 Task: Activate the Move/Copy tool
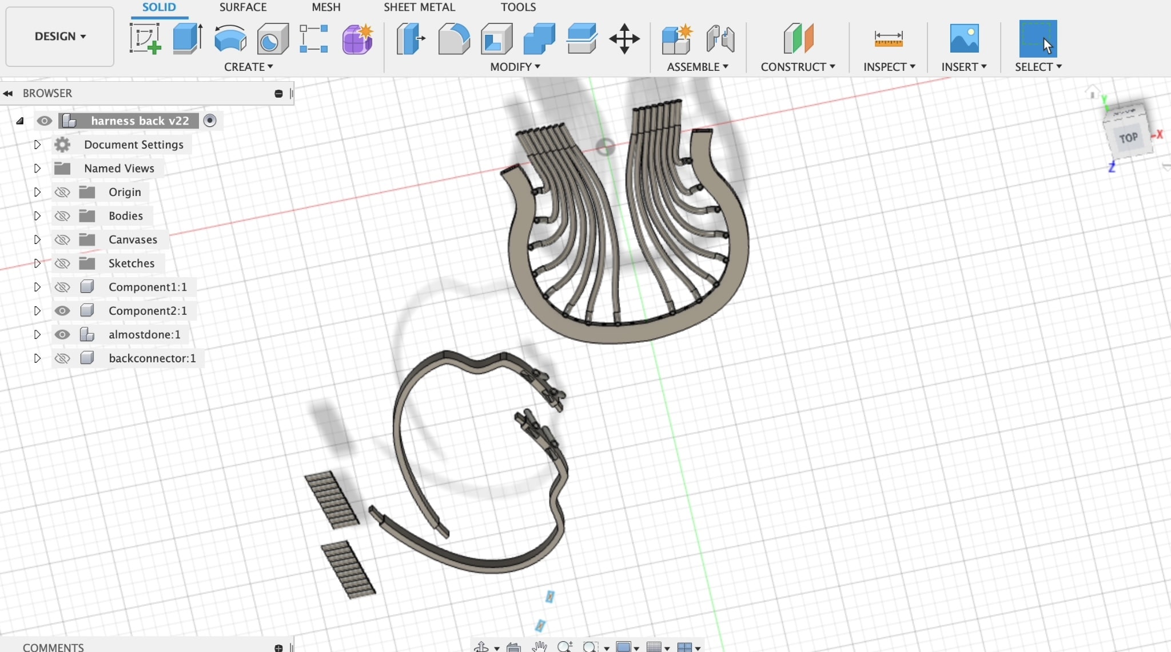(x=624, y=39)
